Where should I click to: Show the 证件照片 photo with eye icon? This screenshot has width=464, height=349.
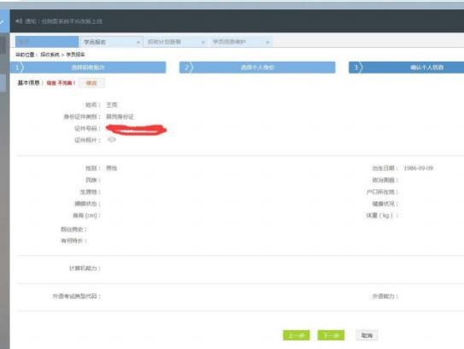pyautogui.click(x=112, y=139)
